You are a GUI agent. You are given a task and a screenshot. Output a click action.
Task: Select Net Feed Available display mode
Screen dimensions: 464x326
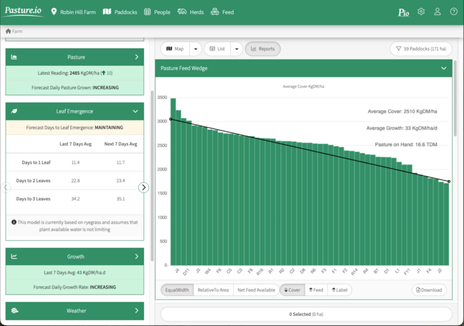tap(256, 290)
